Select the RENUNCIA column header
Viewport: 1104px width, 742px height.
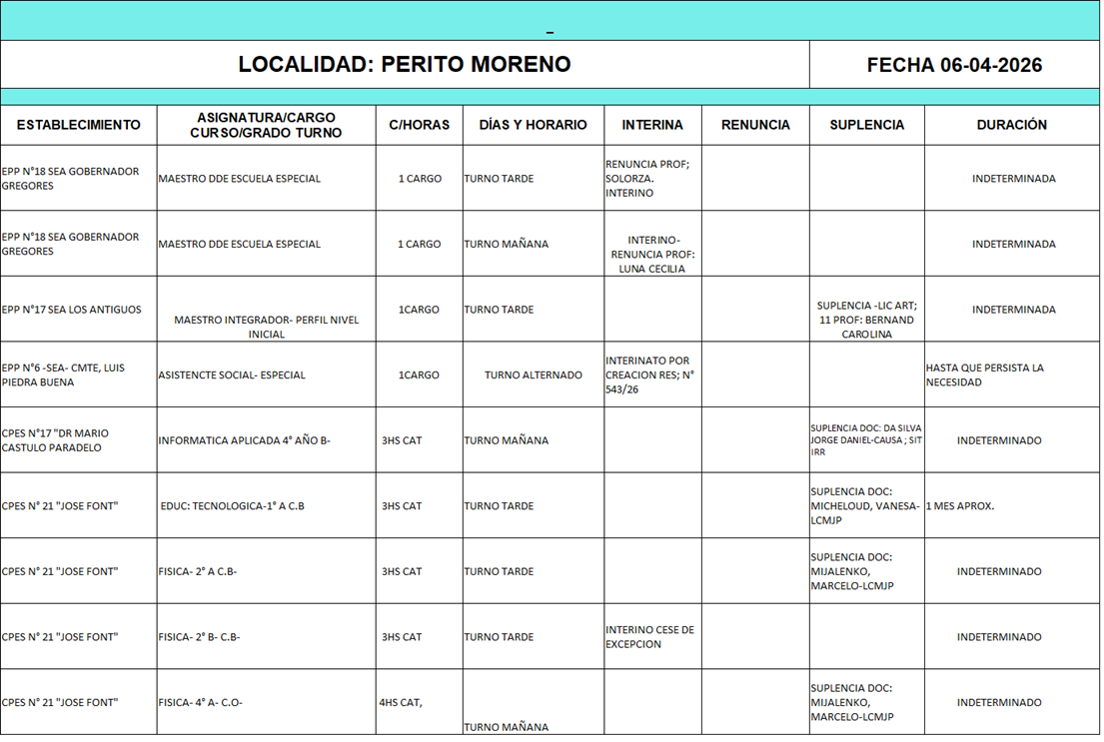(x=755, y=125)
